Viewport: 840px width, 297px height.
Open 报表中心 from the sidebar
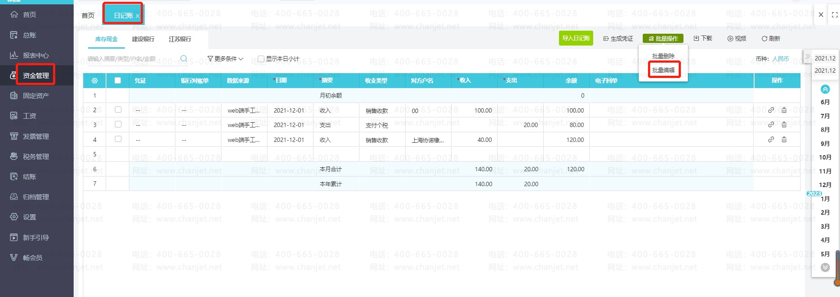click(36, 55)
